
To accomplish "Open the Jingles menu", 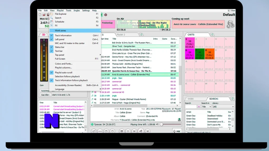I will point(76,10).
